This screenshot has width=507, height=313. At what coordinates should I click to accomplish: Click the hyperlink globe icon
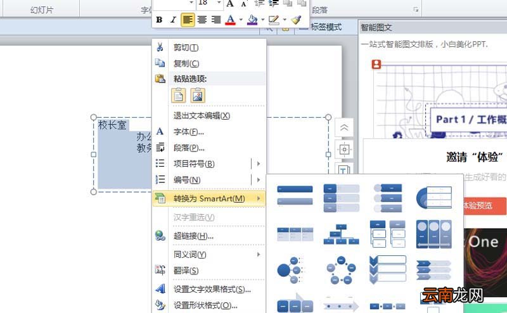click(160, 236)
